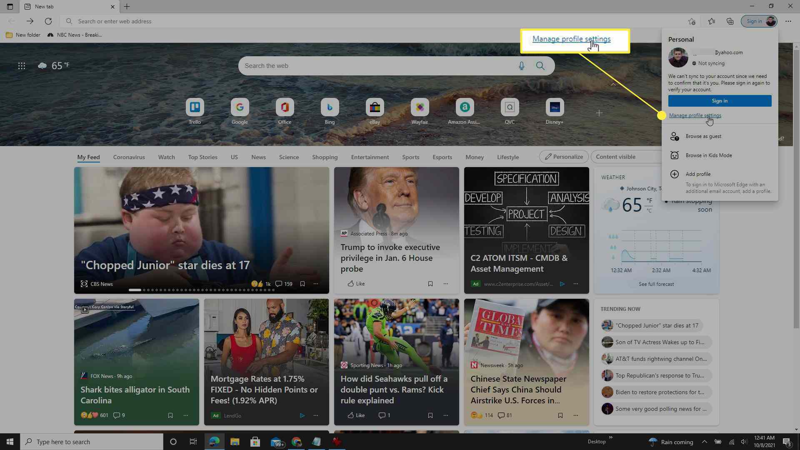Image resolution: width=800 pixels, height=450 pixels.
Task: Open the Collections icon in toolbar
Action: pos(730,21)
